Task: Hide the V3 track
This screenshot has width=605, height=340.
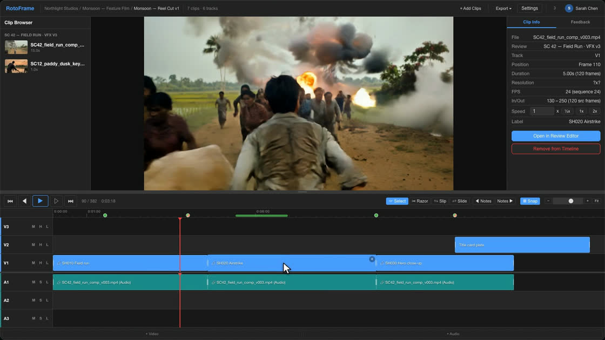Action: tap(40, 227)
